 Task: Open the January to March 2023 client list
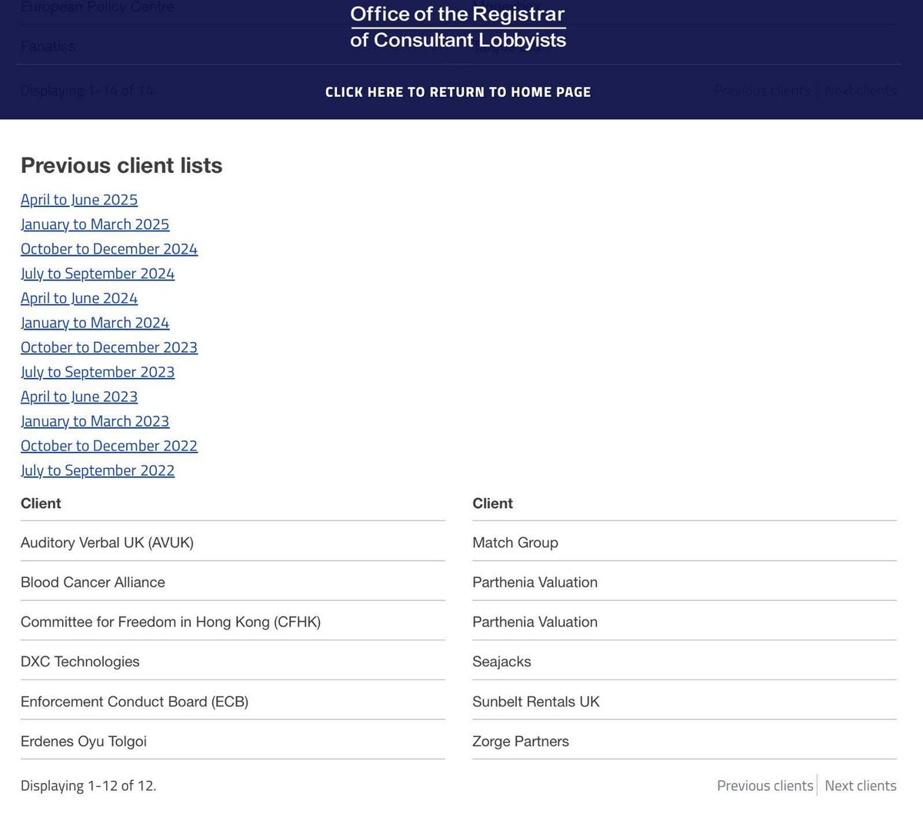pos(95,421)
